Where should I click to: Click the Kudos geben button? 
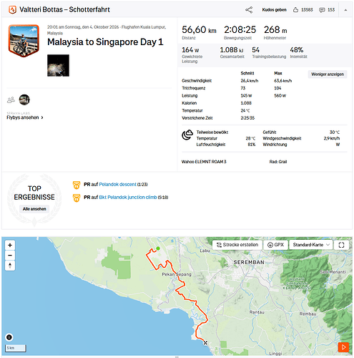click(274, 10)
